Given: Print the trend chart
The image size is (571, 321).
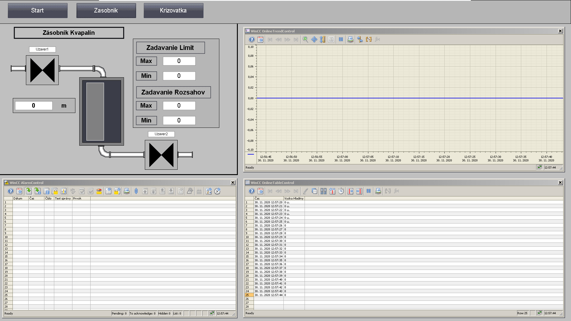Looking at the screenshot, I should pyautogui.click(x=350, y=39).
